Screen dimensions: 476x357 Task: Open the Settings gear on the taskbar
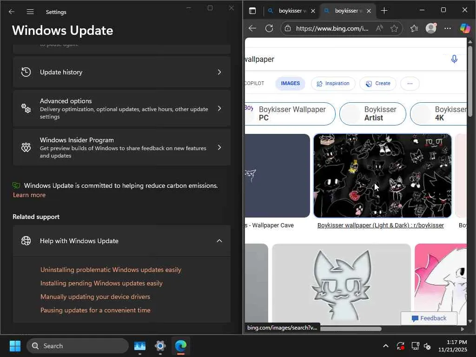[x=160, y=346]
